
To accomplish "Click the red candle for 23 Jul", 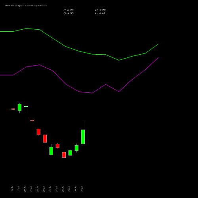I will pos(45,139).
